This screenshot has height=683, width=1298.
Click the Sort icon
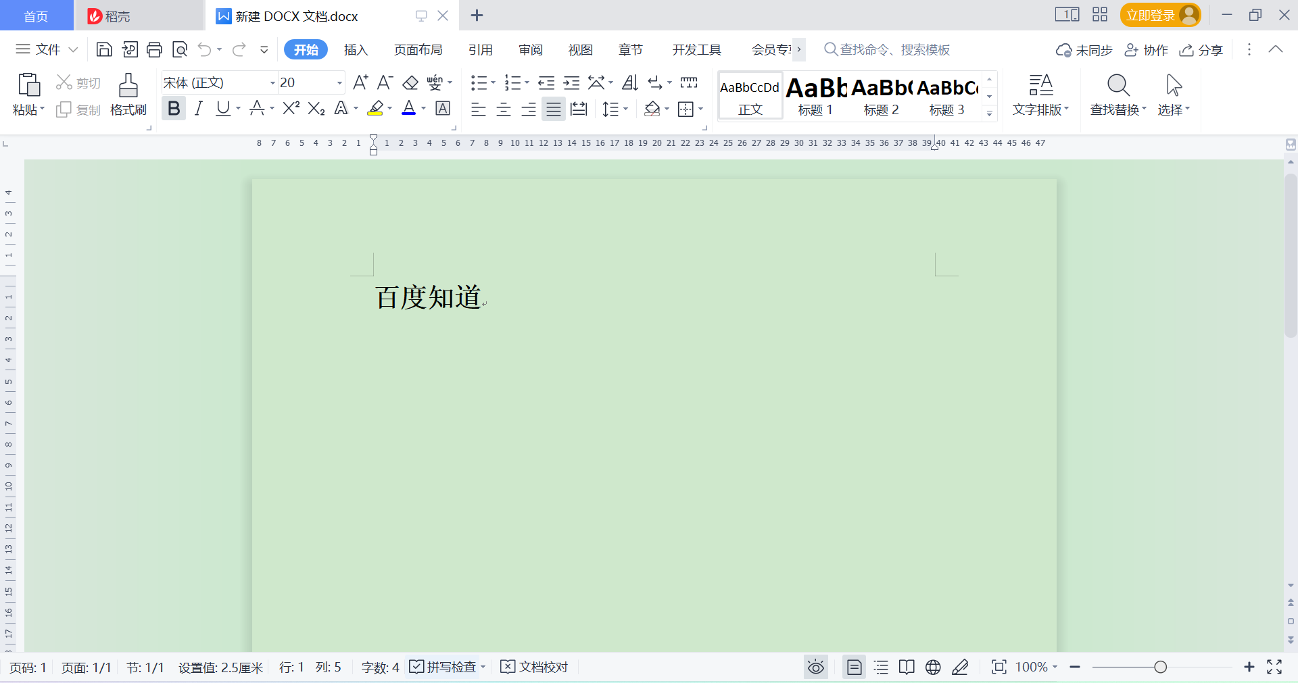point(630,82)
